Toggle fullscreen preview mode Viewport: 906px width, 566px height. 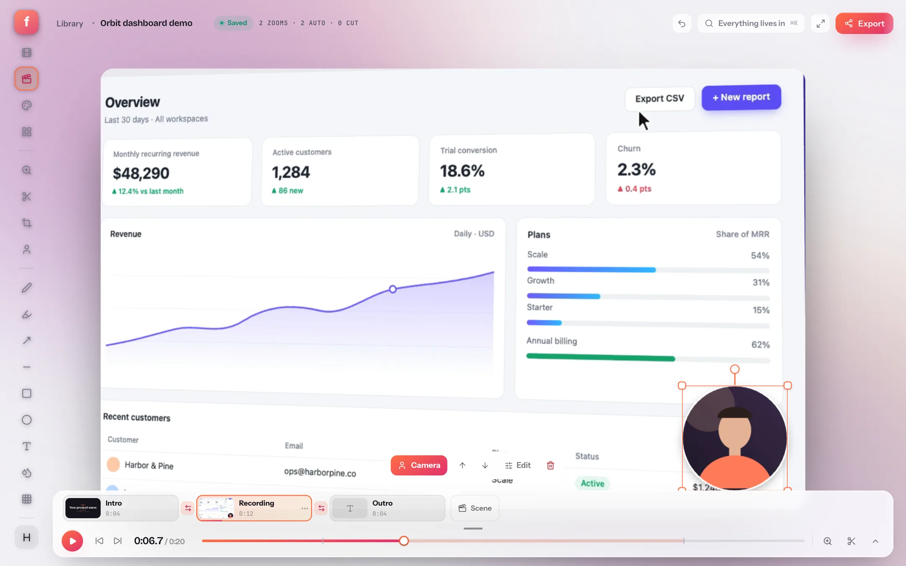(820, 23)
